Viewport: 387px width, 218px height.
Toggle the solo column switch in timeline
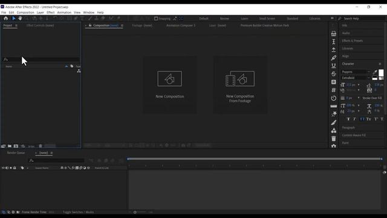click(x=11, y=168)
